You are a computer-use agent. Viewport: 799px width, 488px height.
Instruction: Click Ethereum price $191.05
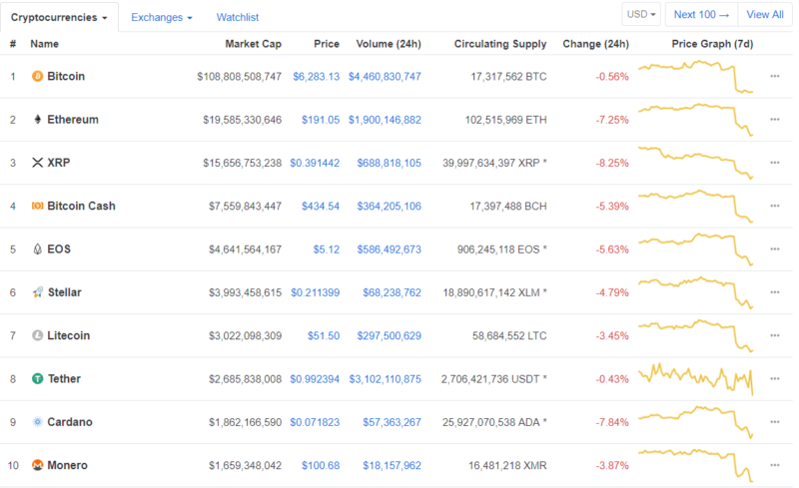pyautogui.click(x=321, y=120)
